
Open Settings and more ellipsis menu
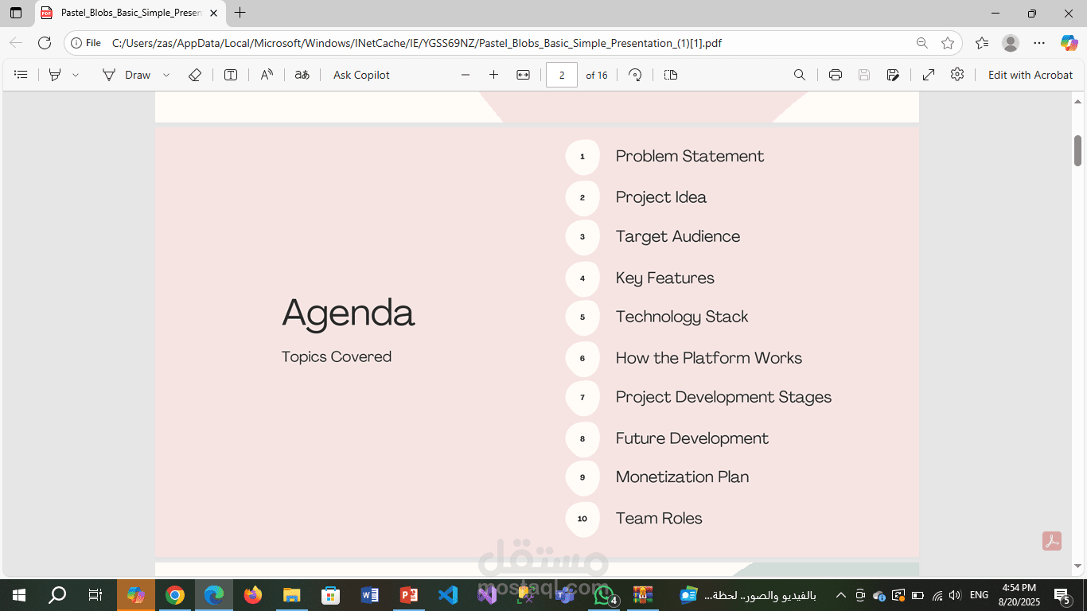(x=1039, y=43)
